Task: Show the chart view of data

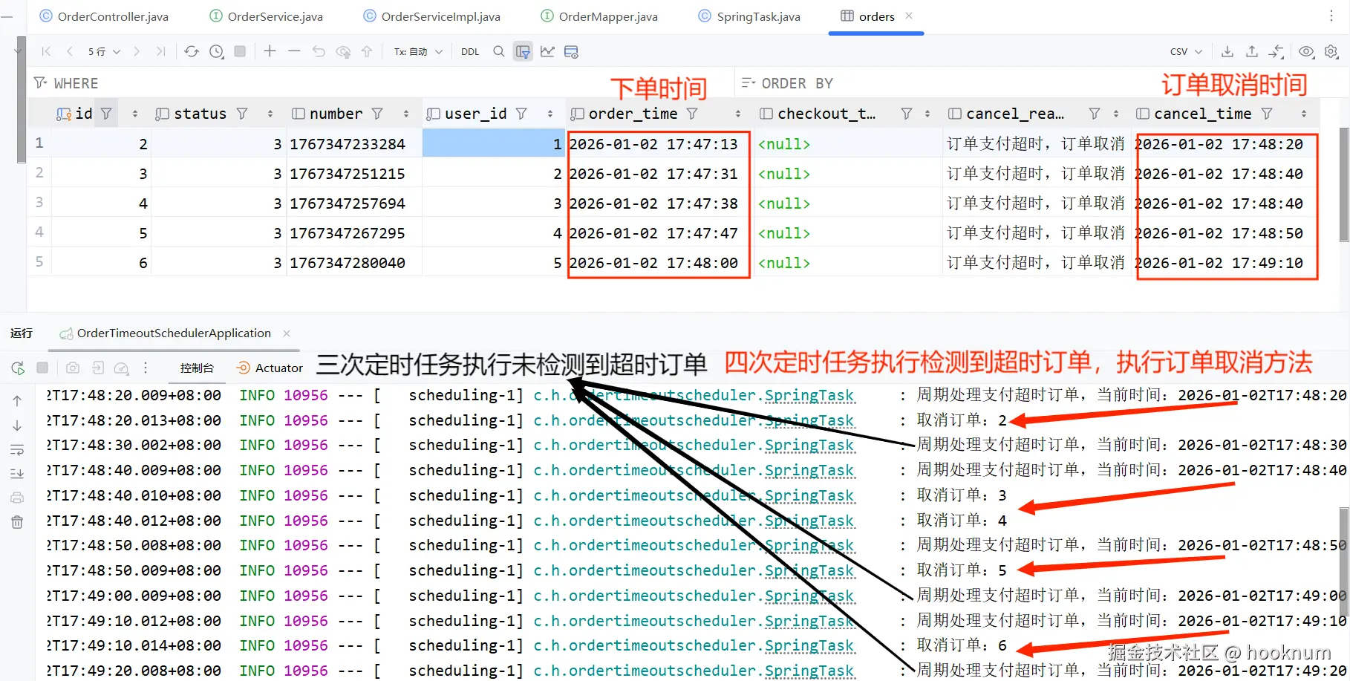Action: point(547,51)
